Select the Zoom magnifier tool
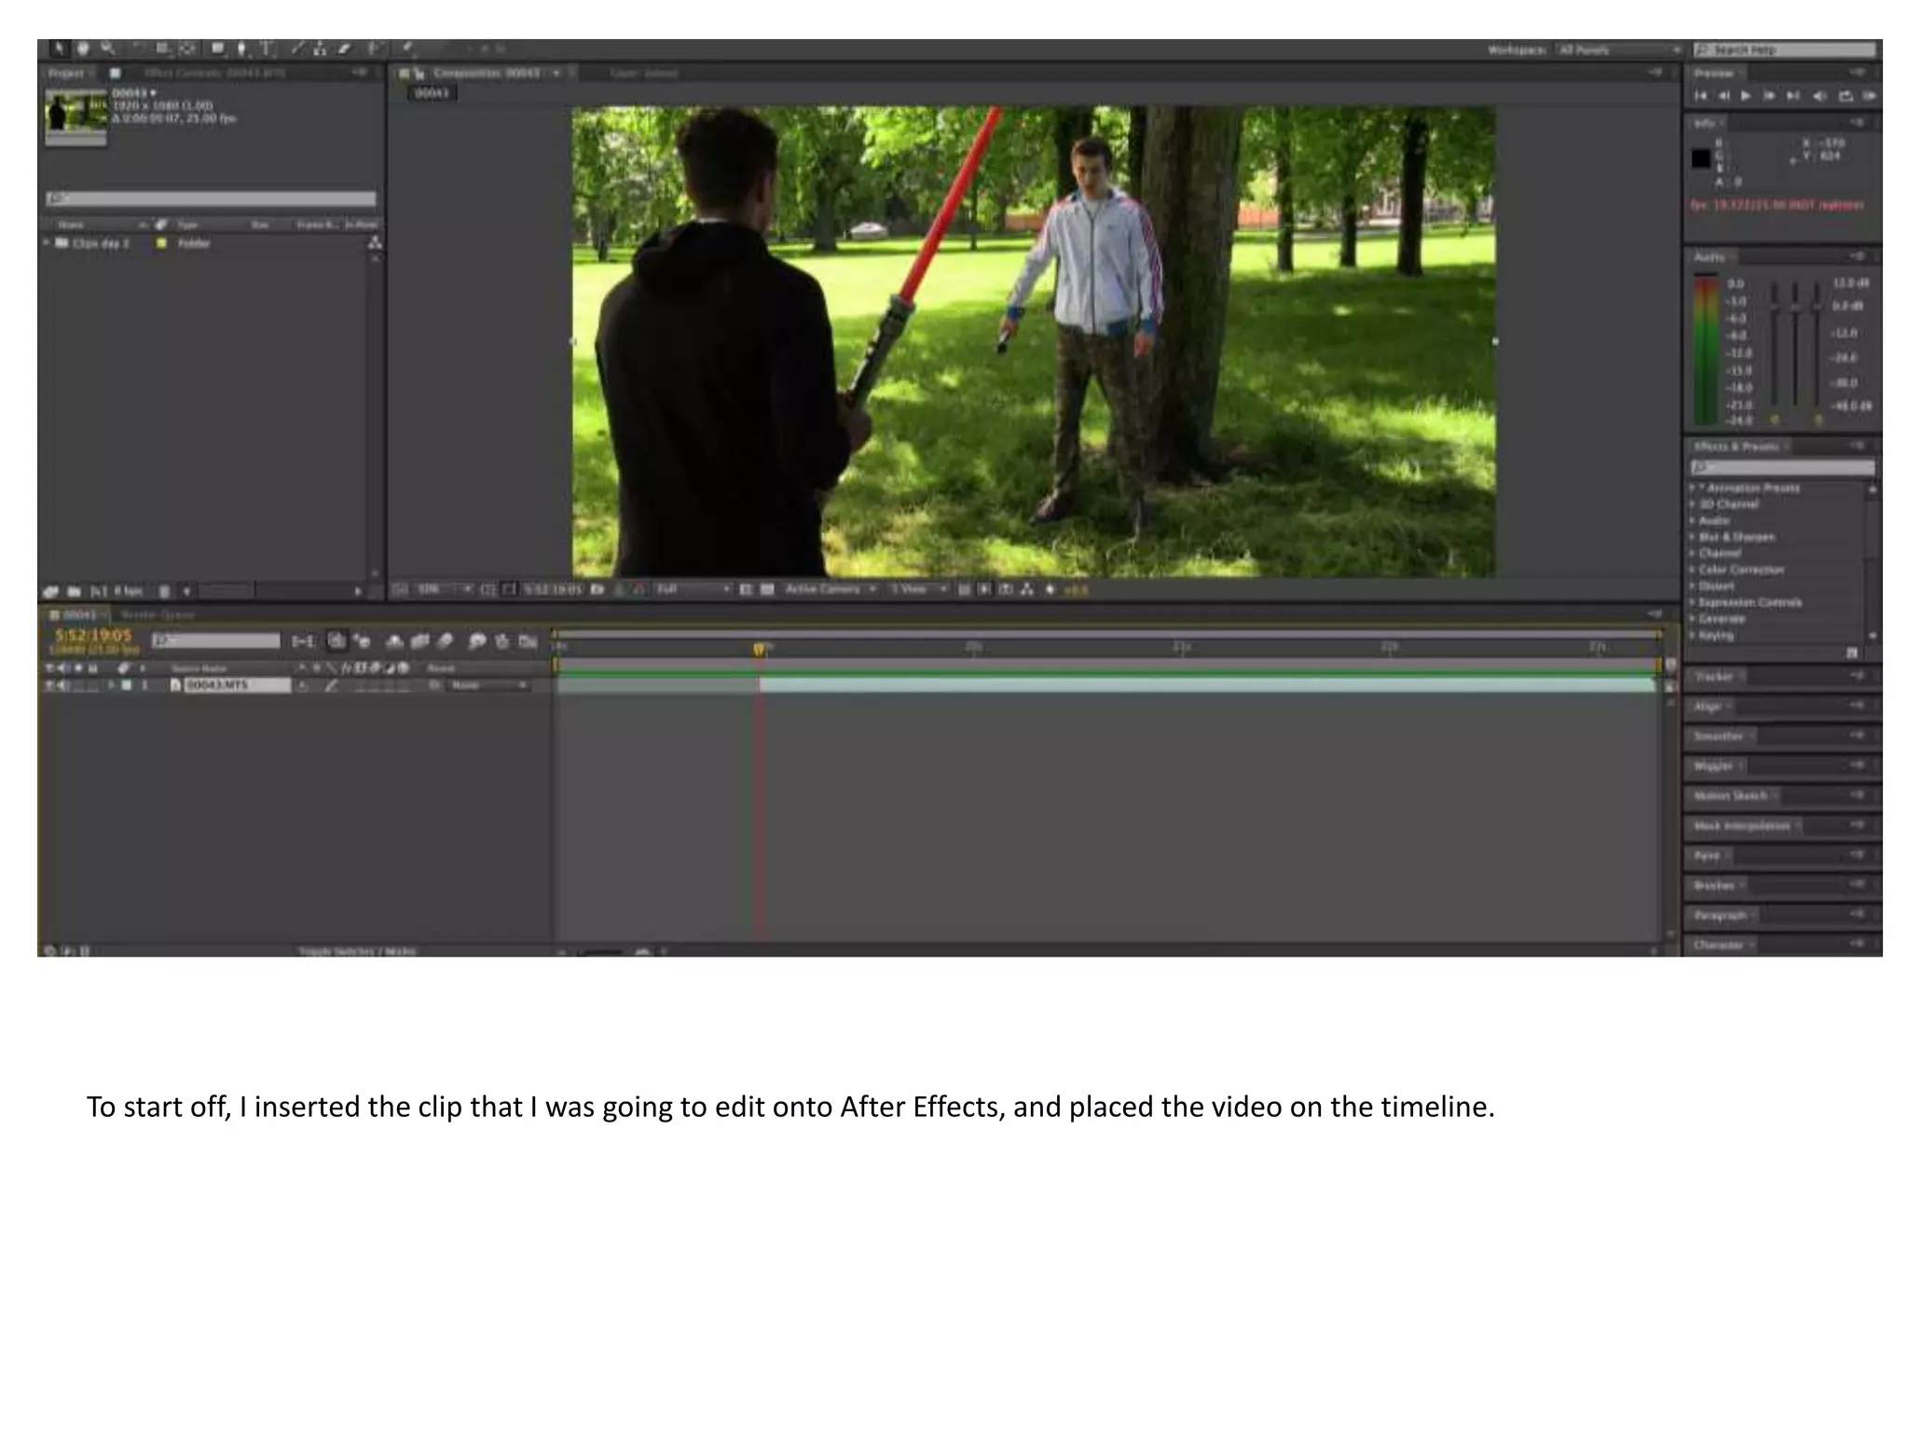1909x1432 pixels. click(108, 48)
